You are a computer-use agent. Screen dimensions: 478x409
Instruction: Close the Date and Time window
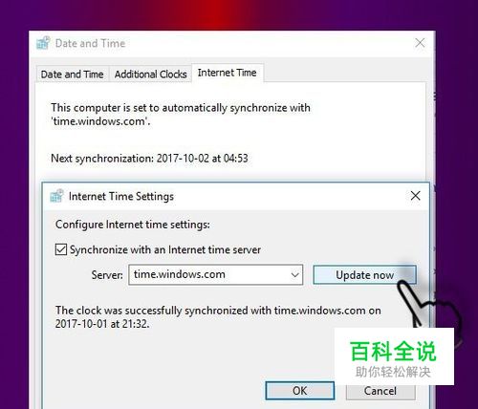click(420, 43)
